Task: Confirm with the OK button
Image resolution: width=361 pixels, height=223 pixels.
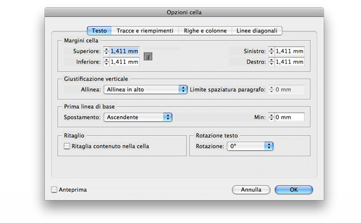Action: pos(294,190)
